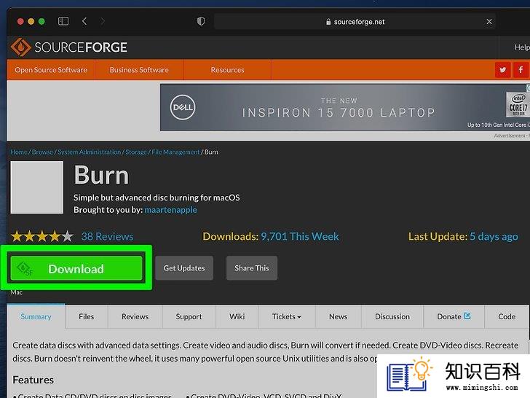Expand the Tickets dropdown tab

click(x=287, y=316)
